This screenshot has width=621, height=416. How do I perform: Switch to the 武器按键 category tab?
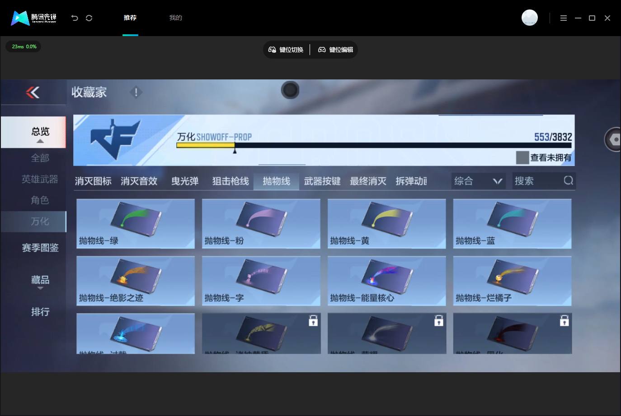pos(322,181)
